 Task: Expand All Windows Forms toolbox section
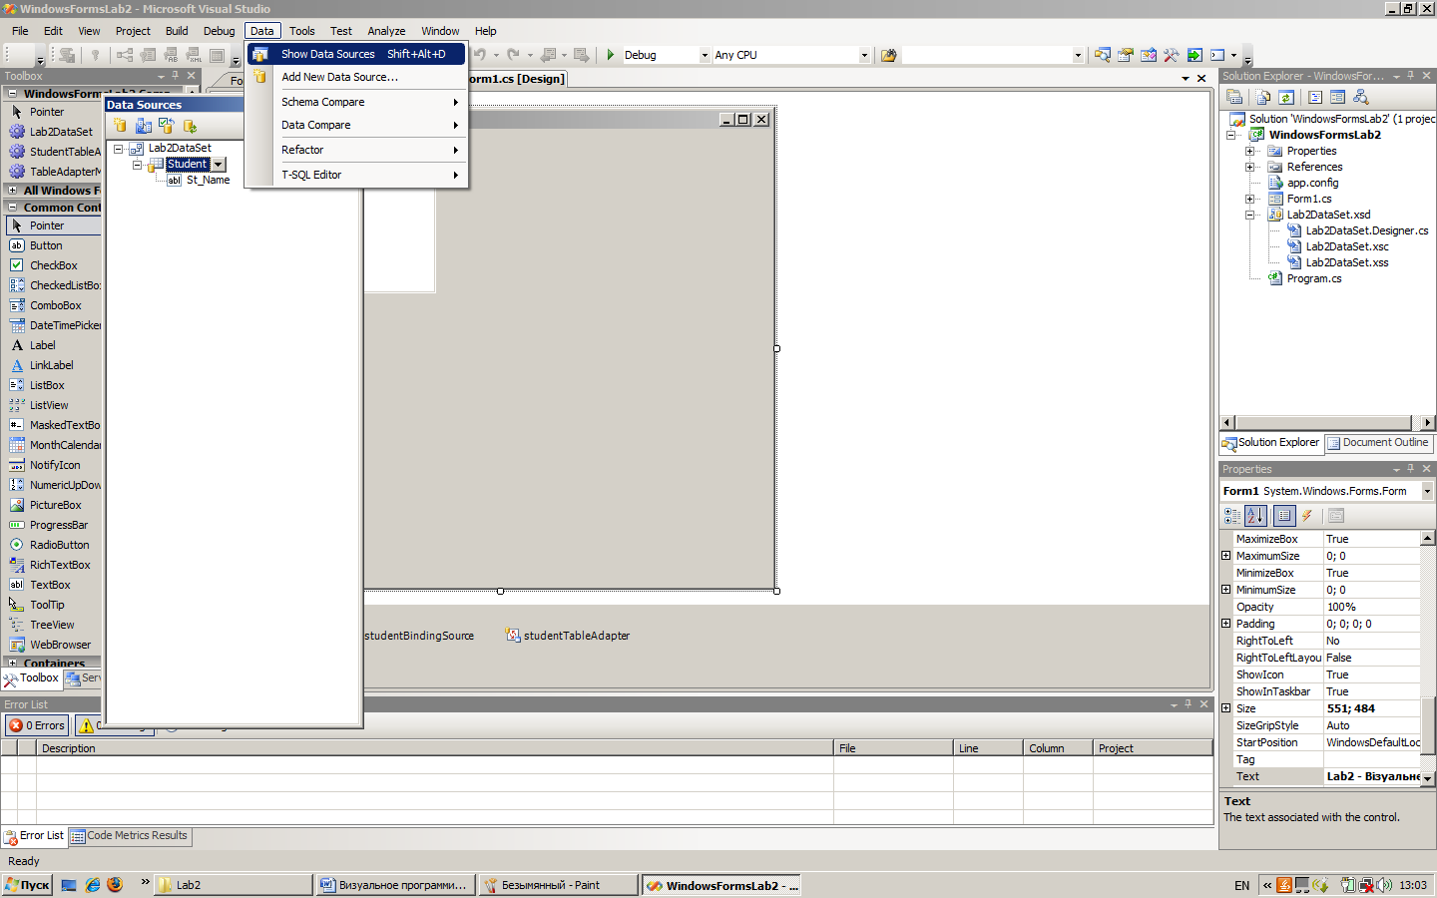coord(12,191)
